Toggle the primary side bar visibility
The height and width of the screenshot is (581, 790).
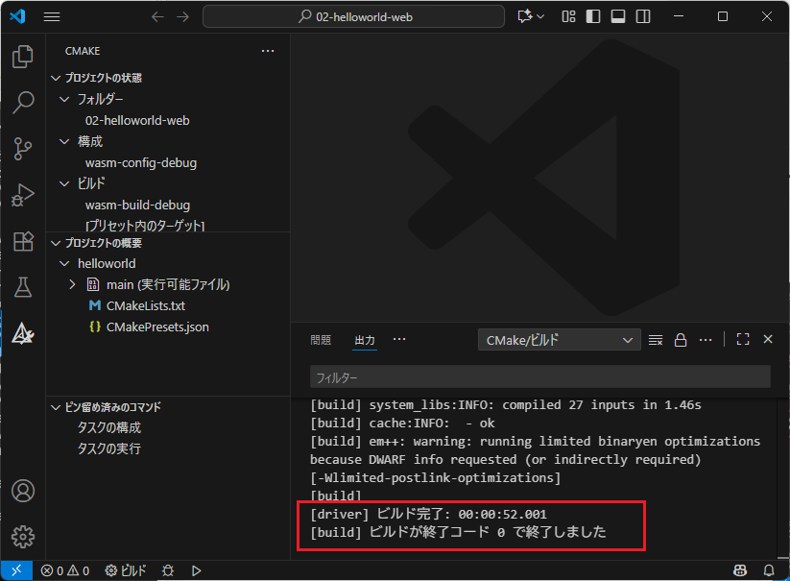[593, 16]
